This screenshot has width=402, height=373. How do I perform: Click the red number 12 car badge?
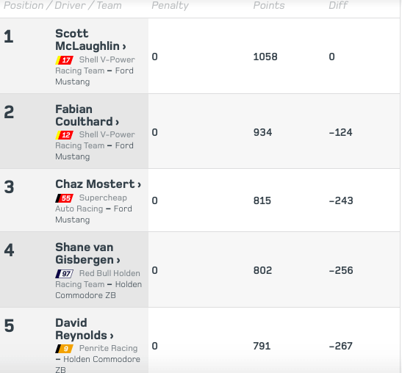pyautogui.click(x=65, y=135)
